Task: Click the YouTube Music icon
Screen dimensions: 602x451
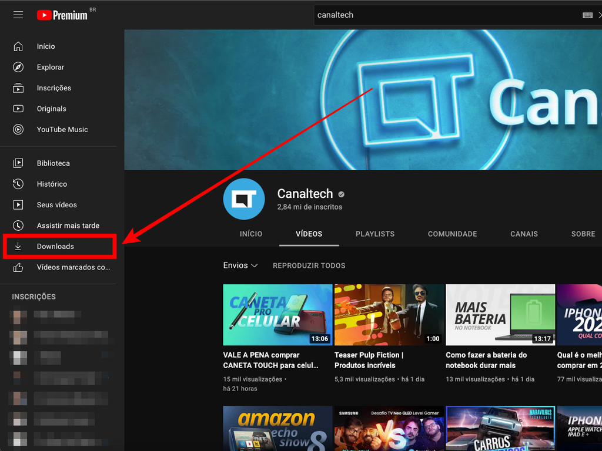Action: 18,129
